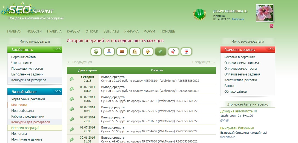298x143 pixels.
Task: Click the red megaphone history filter
Action: [x=174, y=51]
